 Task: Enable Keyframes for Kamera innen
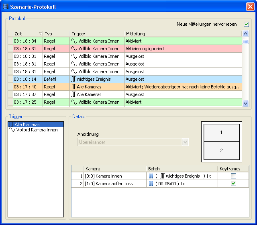click(x=233, y=176)
